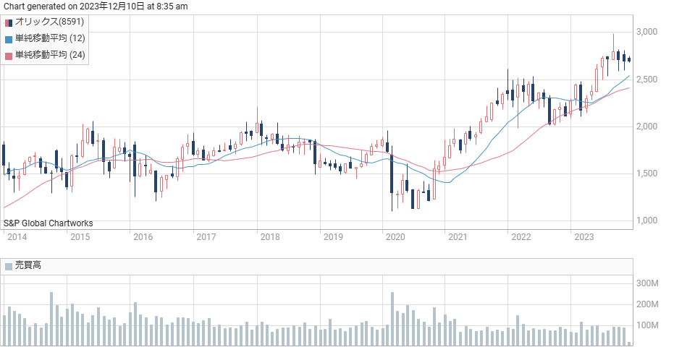
Task: Click the gray 売買高 legend swatch
Action: 9,267
